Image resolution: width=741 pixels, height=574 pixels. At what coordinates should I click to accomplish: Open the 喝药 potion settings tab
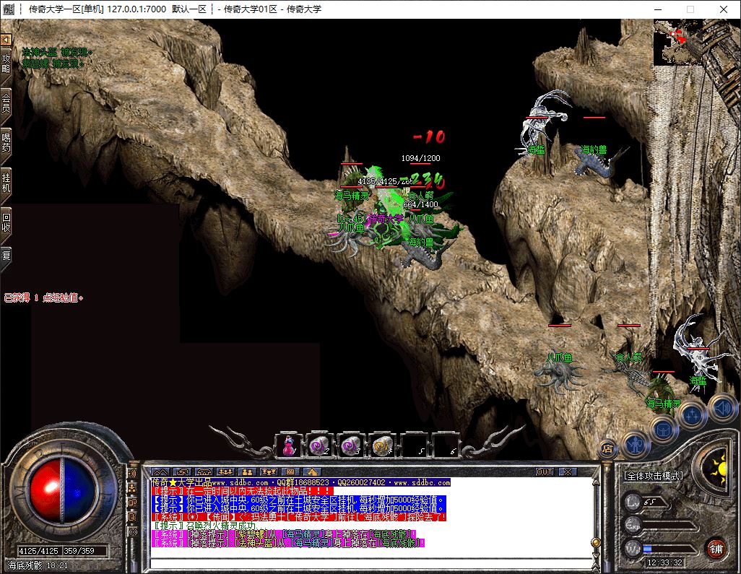point(6,143)
